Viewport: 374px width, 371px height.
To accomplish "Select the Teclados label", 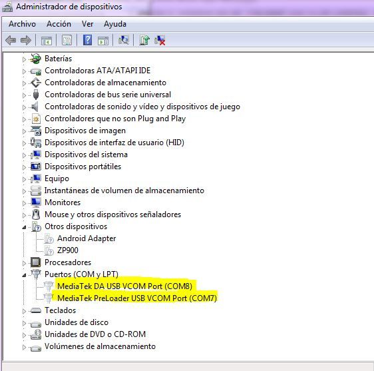I will (x=60, y=310).
